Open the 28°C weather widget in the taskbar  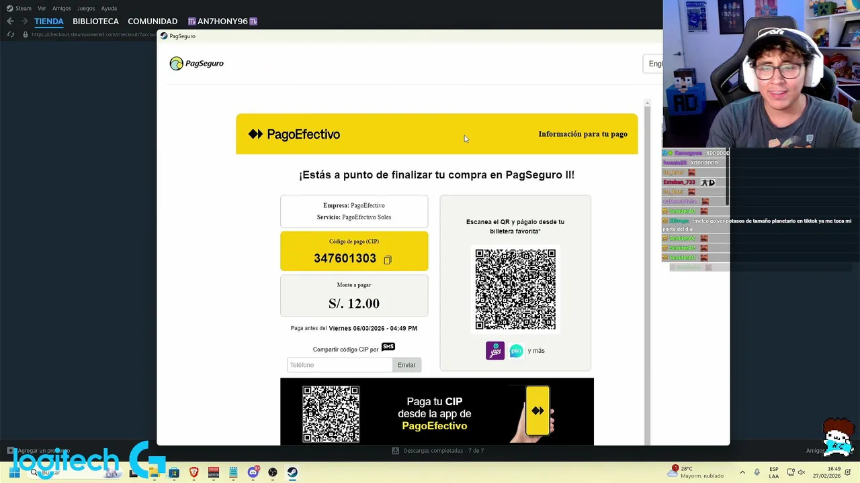point(697,472)
